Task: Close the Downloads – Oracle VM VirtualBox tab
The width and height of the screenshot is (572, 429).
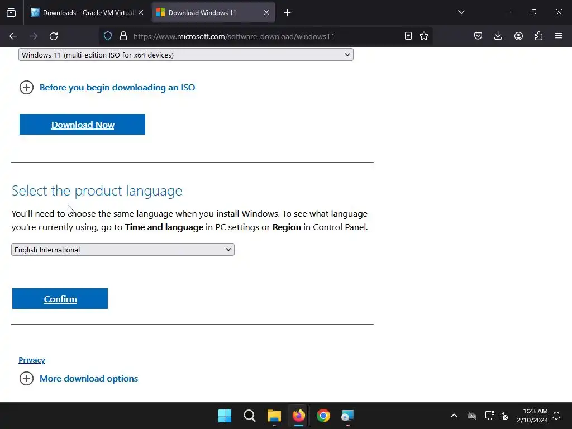Action: pyautogui.click(x=141, y=13)
